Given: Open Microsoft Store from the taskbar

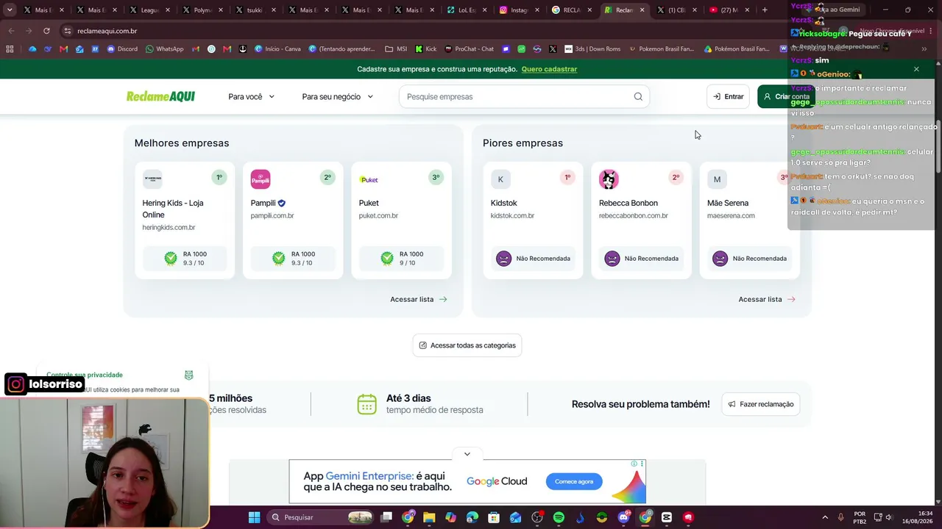Looking at the screenshot, I should tap(494, 517).
